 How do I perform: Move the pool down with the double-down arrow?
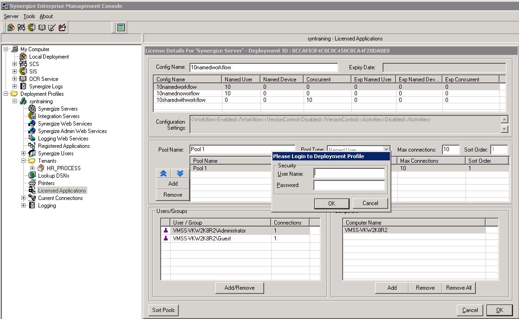tap(180, 173)
